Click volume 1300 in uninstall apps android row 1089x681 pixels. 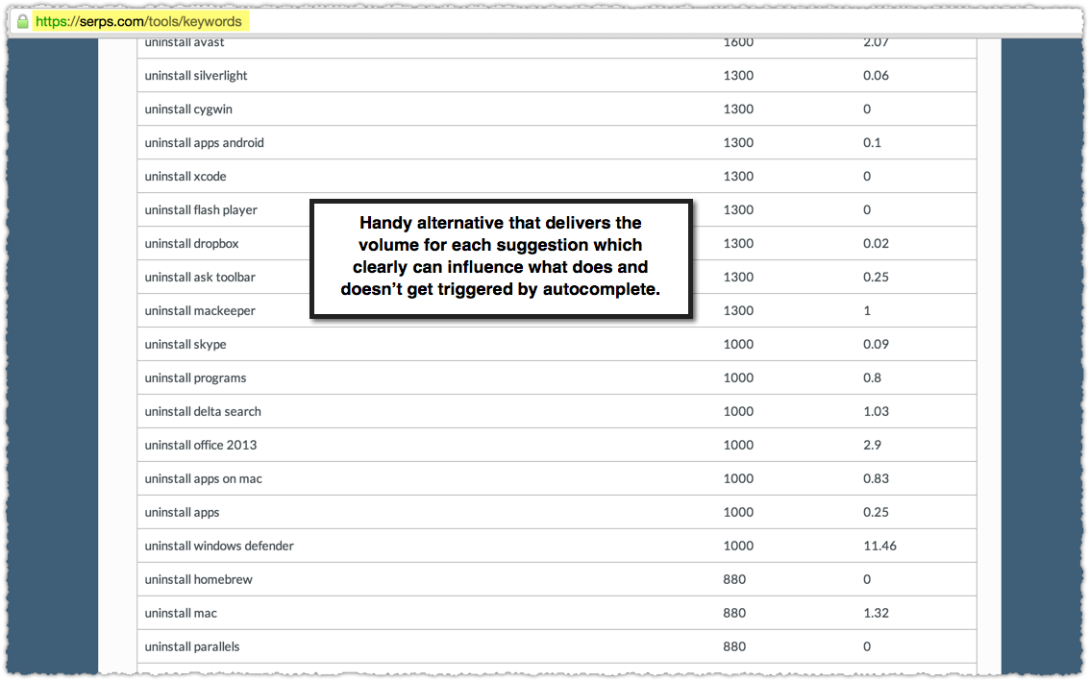738,143
